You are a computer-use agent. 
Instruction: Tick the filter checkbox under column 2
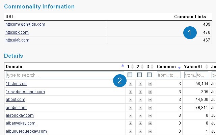tap(139, 75)
